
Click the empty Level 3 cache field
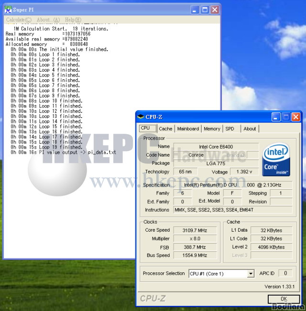click(271, 255)
